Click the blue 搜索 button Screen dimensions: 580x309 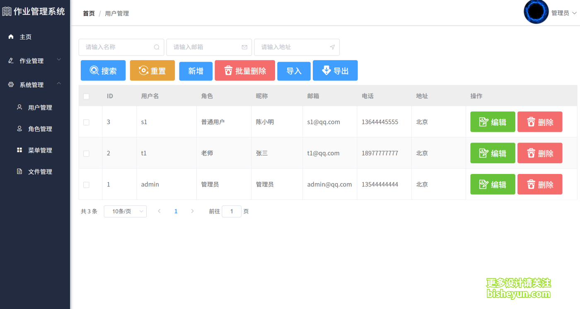click(x=103, y=70)
